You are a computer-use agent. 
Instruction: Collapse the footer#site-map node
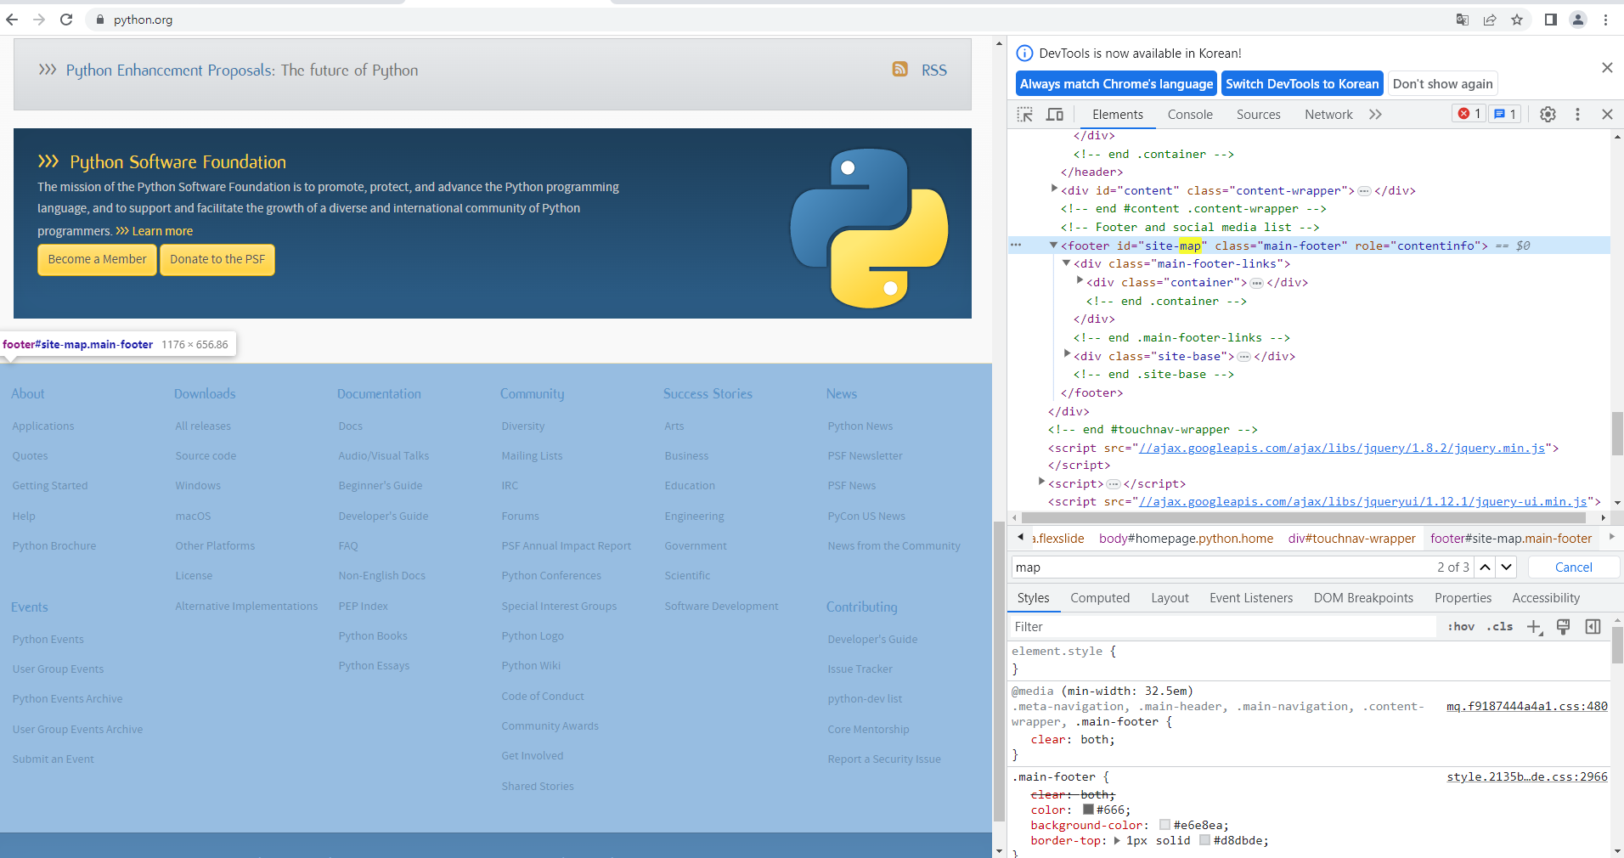1053,246
